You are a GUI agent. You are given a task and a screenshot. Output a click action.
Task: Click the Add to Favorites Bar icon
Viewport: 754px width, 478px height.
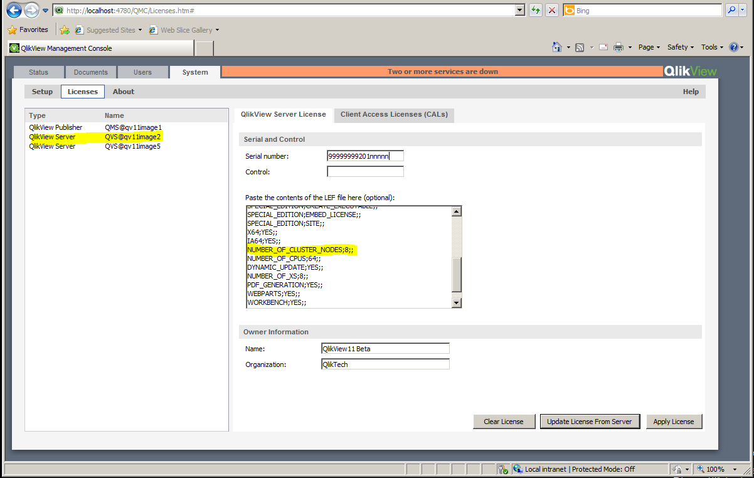click(65, 29)
